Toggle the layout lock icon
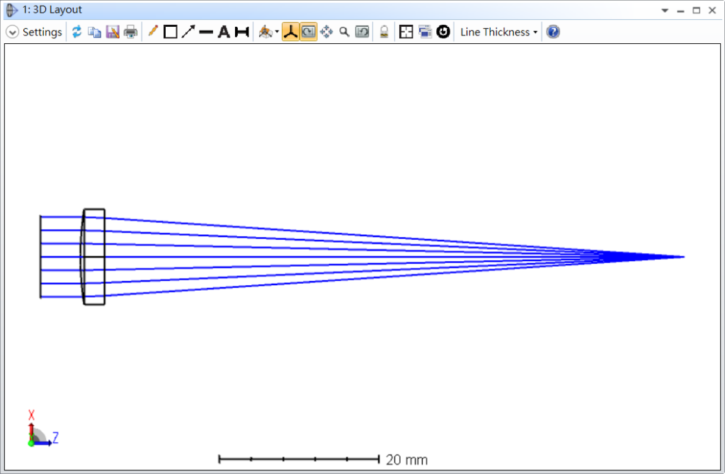This screenshot has width=725, height=474. (383, 31)
